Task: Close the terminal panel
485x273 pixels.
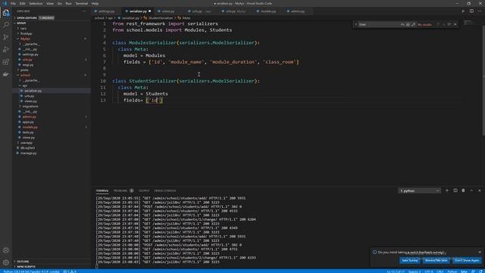Action: [x=480, y=190]
